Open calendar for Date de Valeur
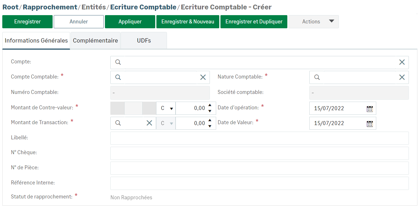The width and height of the screenshot is (420, 209). [x=370, y=123]
